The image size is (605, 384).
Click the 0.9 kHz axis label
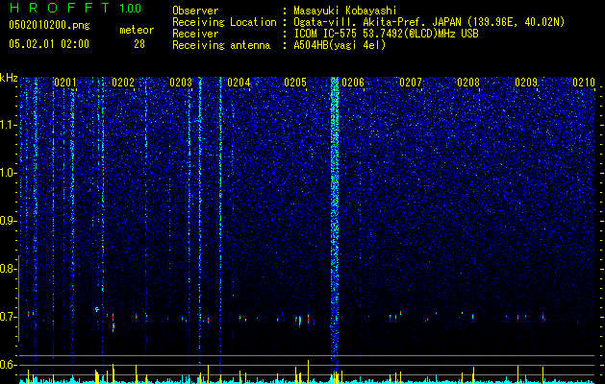click(x=8, y=221)
